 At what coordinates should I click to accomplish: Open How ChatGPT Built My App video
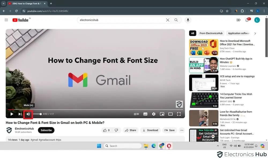click(x=236, y=60)
